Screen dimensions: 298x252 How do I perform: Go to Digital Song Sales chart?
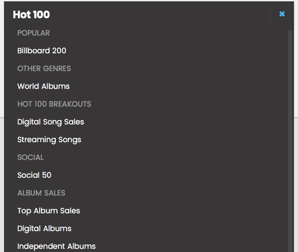click(x=51, y=122)
